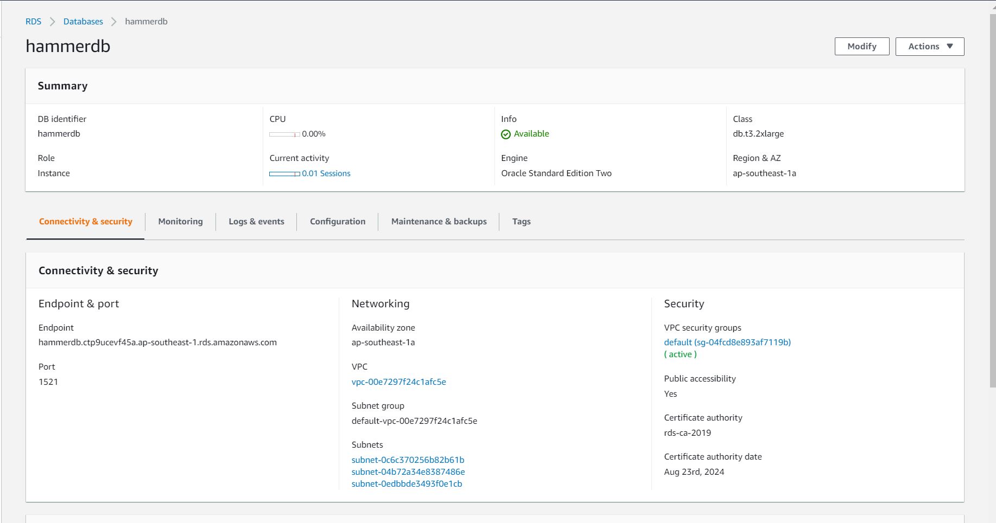Select the Connectivity & security tab
996x523 pixels.
click(86, 222)
